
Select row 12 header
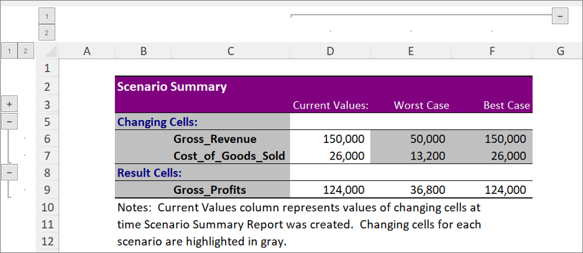click(x=47, y=241)
